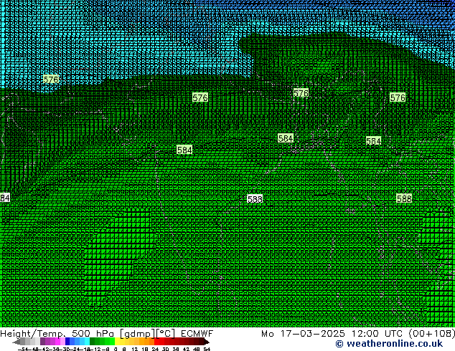
Task: Click the orange legend swatch above 18
Action: [146, 341]
